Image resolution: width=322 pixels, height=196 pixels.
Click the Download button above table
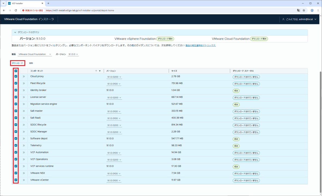click(17, 63)
